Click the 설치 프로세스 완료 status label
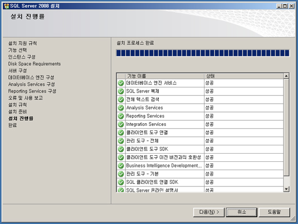This screenshot has width=298, height=224. 135,43
